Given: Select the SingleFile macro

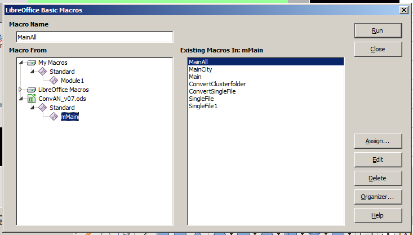Looking at the screenshot, I should click(266, 99).
